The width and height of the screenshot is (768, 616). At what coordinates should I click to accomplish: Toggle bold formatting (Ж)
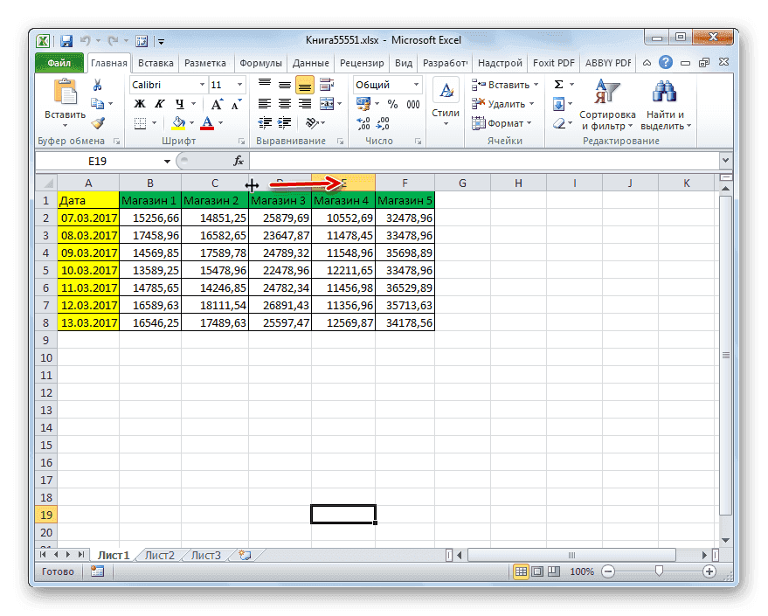point(140,103)
